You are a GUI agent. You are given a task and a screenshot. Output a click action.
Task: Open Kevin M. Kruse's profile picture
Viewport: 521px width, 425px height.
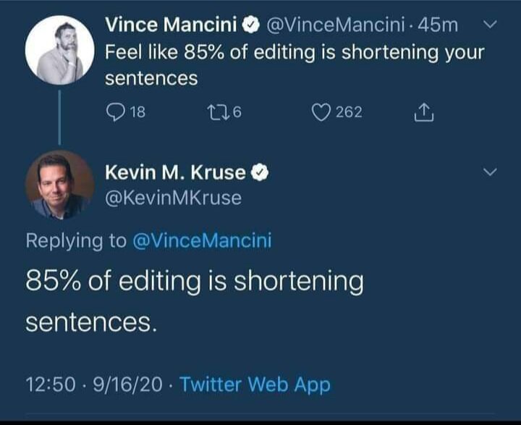click(59, 185)
